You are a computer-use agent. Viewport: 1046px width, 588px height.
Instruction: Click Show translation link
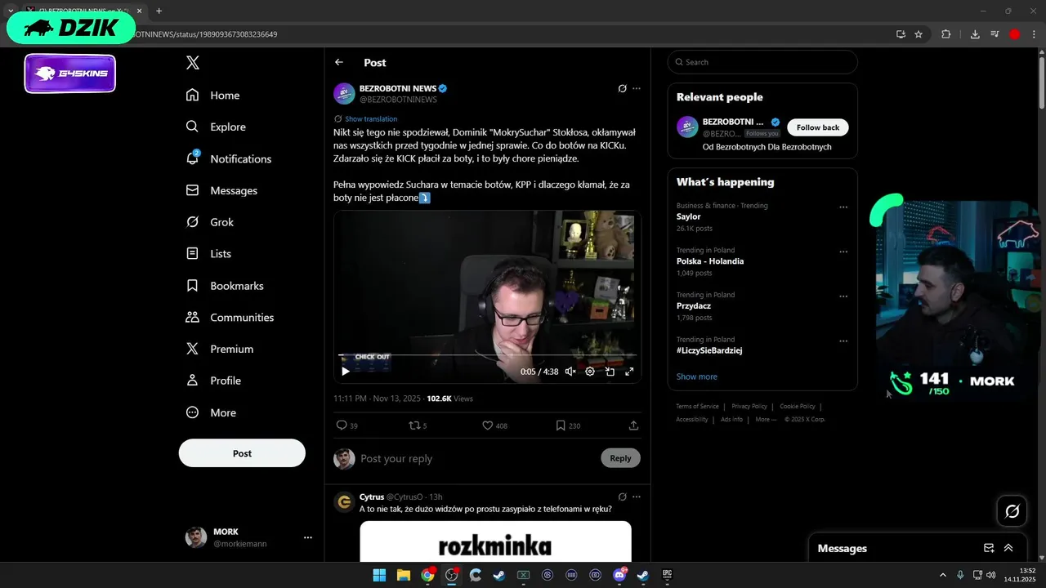[371, 118]
